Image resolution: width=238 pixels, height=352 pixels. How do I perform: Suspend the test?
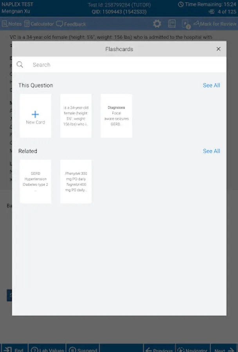point(83,348)
